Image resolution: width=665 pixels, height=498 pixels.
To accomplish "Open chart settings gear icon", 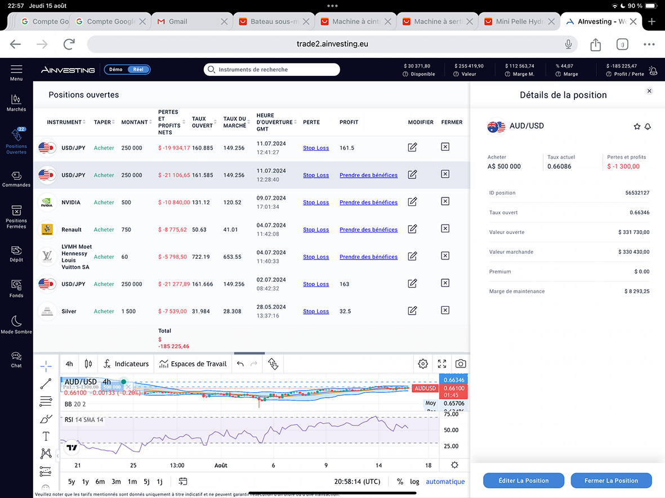I will pyautogui.click(x=423, y=364).
